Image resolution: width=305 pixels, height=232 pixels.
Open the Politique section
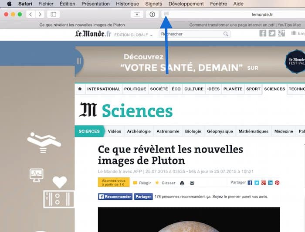(x=135, y=89)
